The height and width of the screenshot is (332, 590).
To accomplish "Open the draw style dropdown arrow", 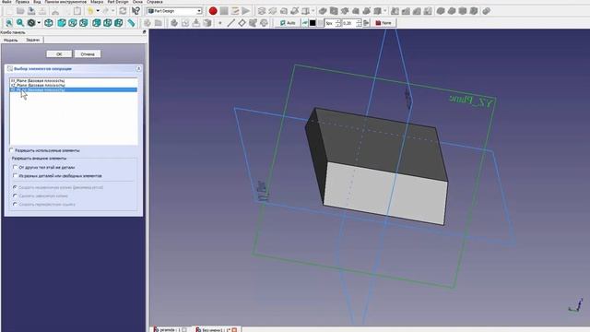I will tap(39, 23).
